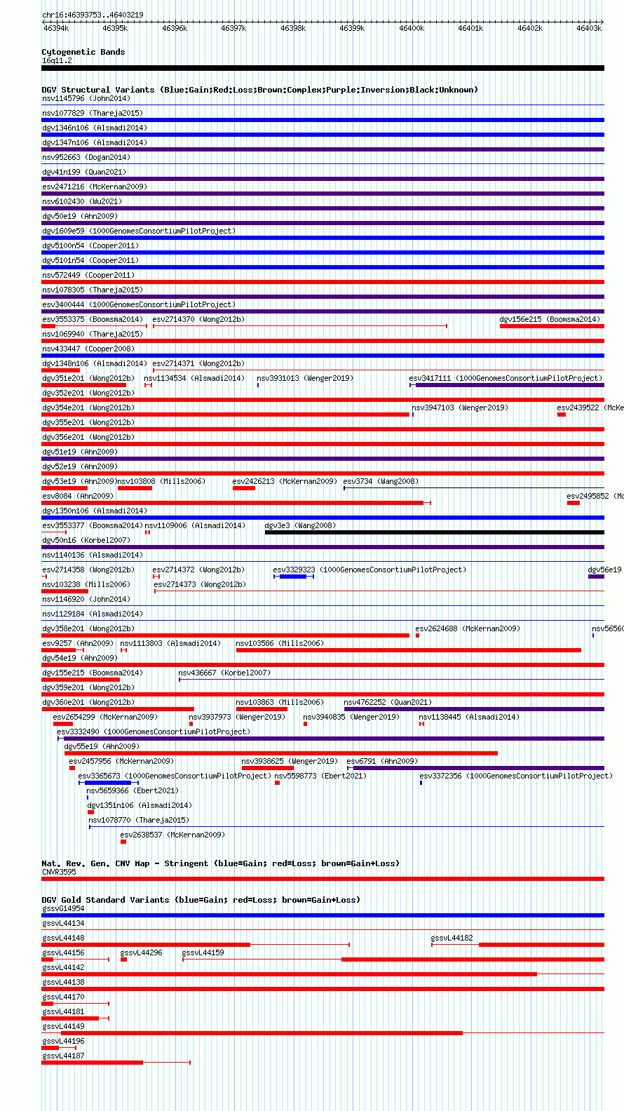Open variant esv6791 (Ahn2009)
This screenshot has height=1111, width=624.
coord(382,761)
